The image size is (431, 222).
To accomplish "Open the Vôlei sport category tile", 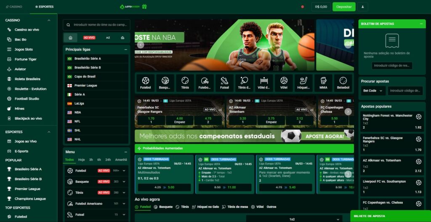I will pyautogui.click(x=284, y=83).
